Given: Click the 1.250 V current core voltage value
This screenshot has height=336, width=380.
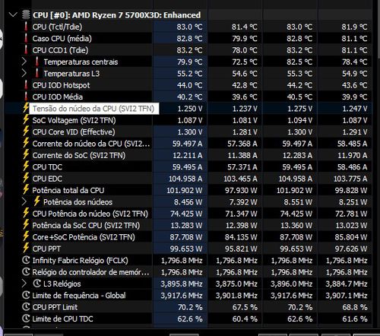Looking at the screenshot, I should tap(190, 109).
